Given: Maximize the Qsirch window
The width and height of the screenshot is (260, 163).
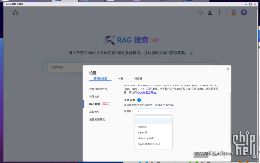Looking at the screenshot, I should click(x=250, y=4).
